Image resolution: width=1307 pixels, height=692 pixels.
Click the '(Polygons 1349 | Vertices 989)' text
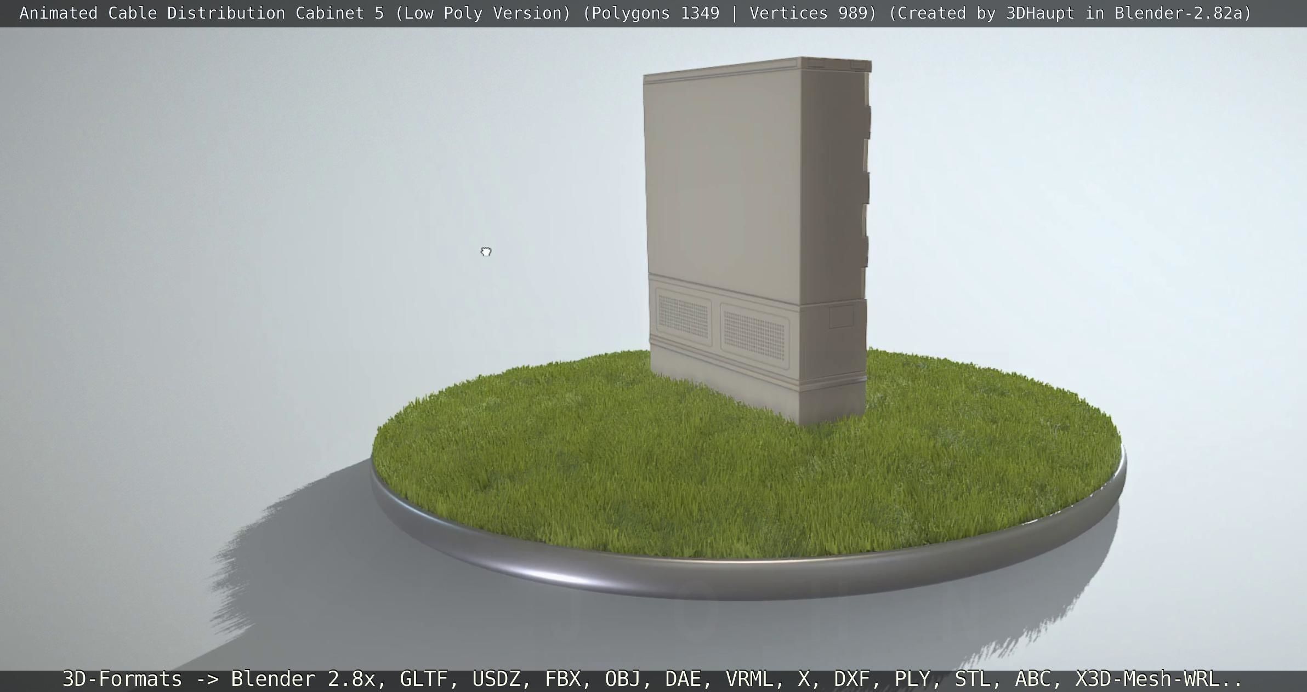pyautogui.click(x=730, y=13)
